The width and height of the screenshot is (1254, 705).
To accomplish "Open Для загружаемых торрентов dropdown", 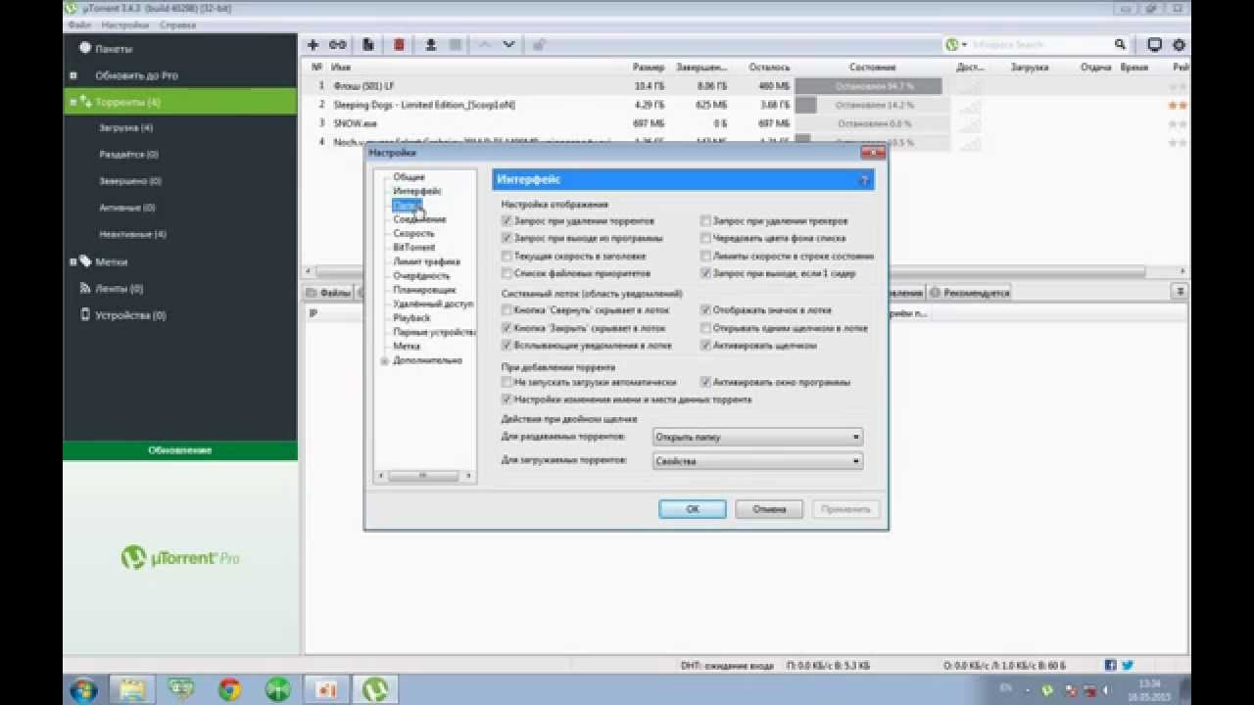I will tap(757, 461).
